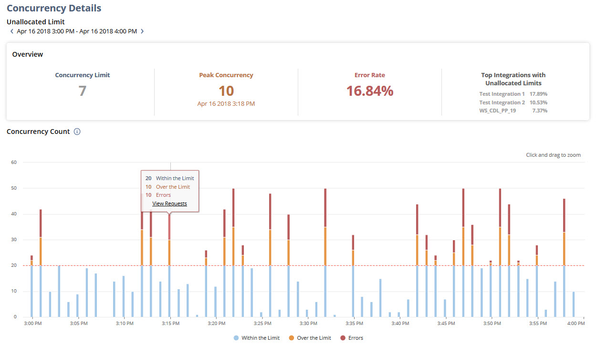Click the 3:10 PM axis label

click(x=124, y=324)
